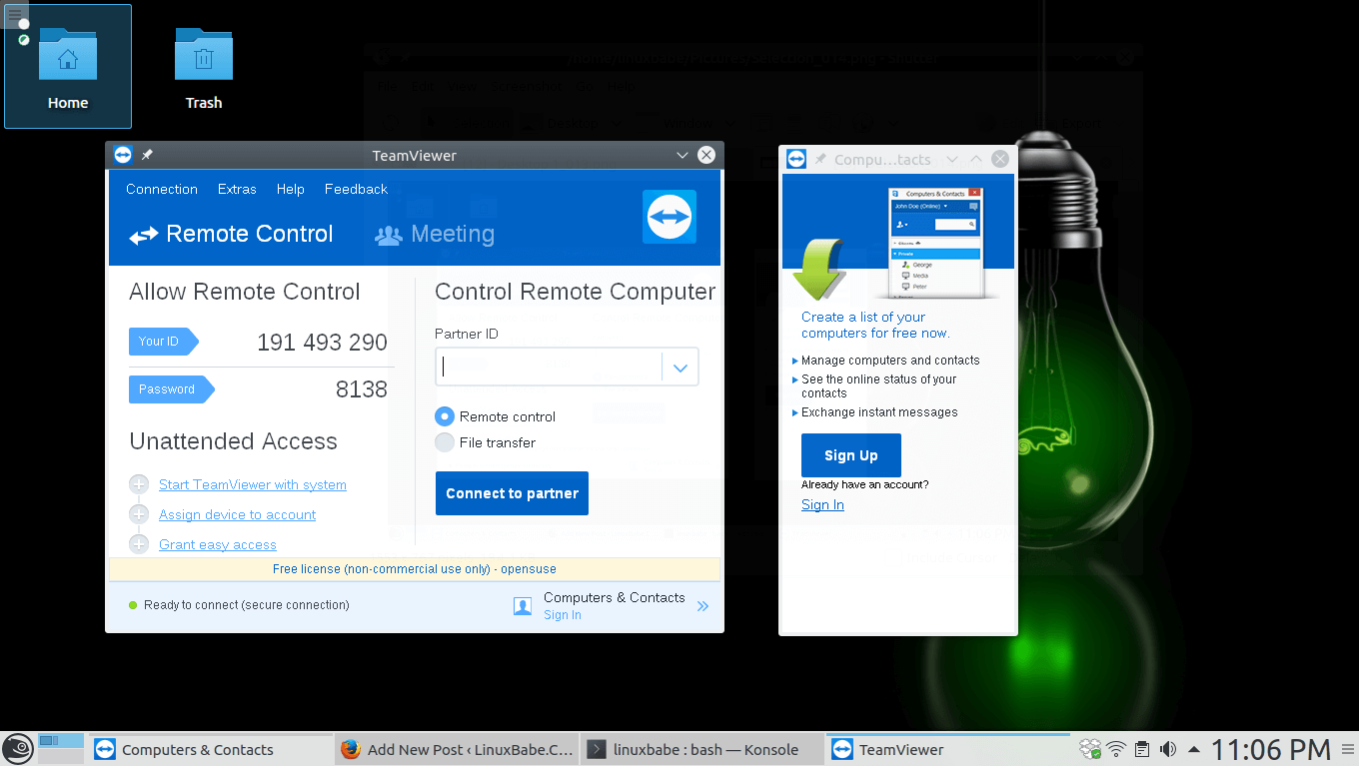Open the Connection menu
1359x766 pixels.
click(162, 189)
